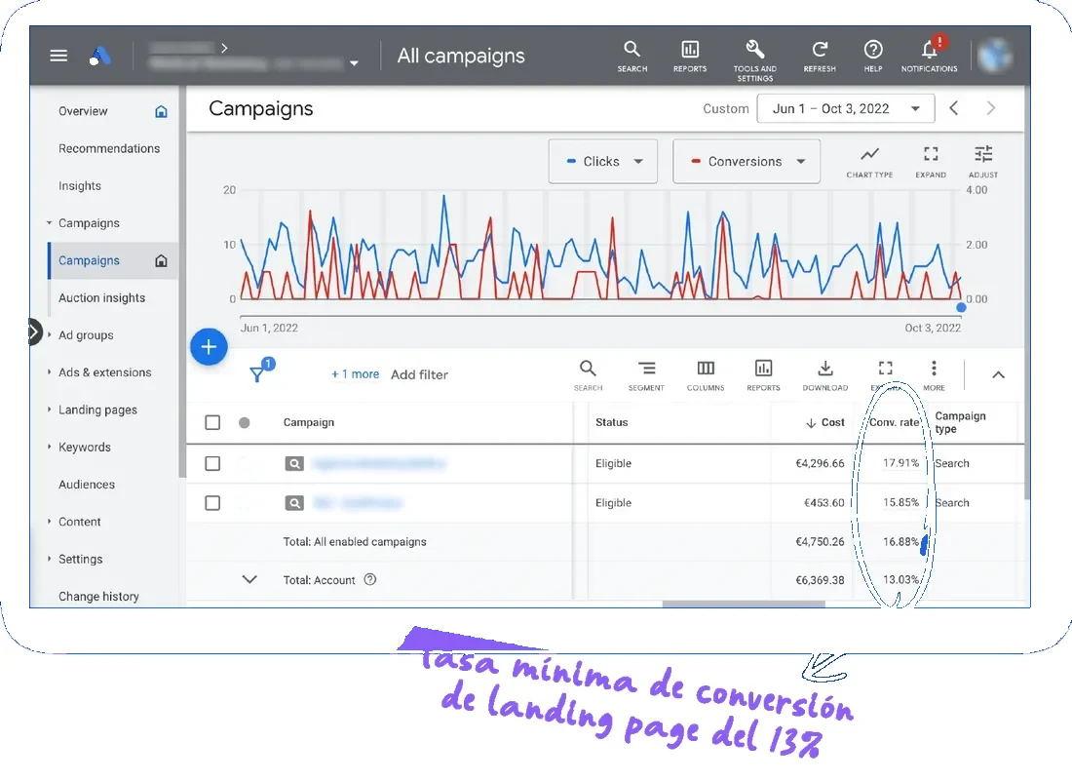Open the hamburger main menu
This screenshot has height=781, width=1072.
click(58, 56)
